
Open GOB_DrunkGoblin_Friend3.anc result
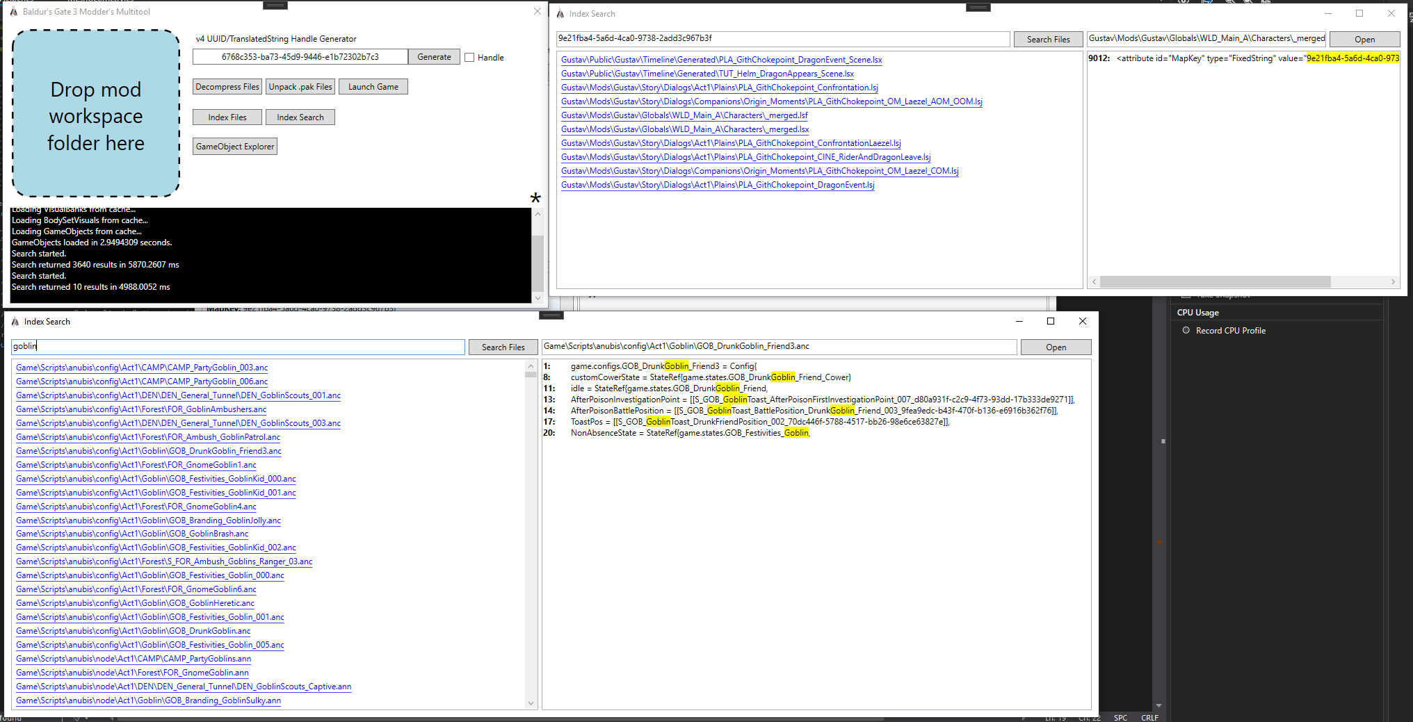pos(149,451)
